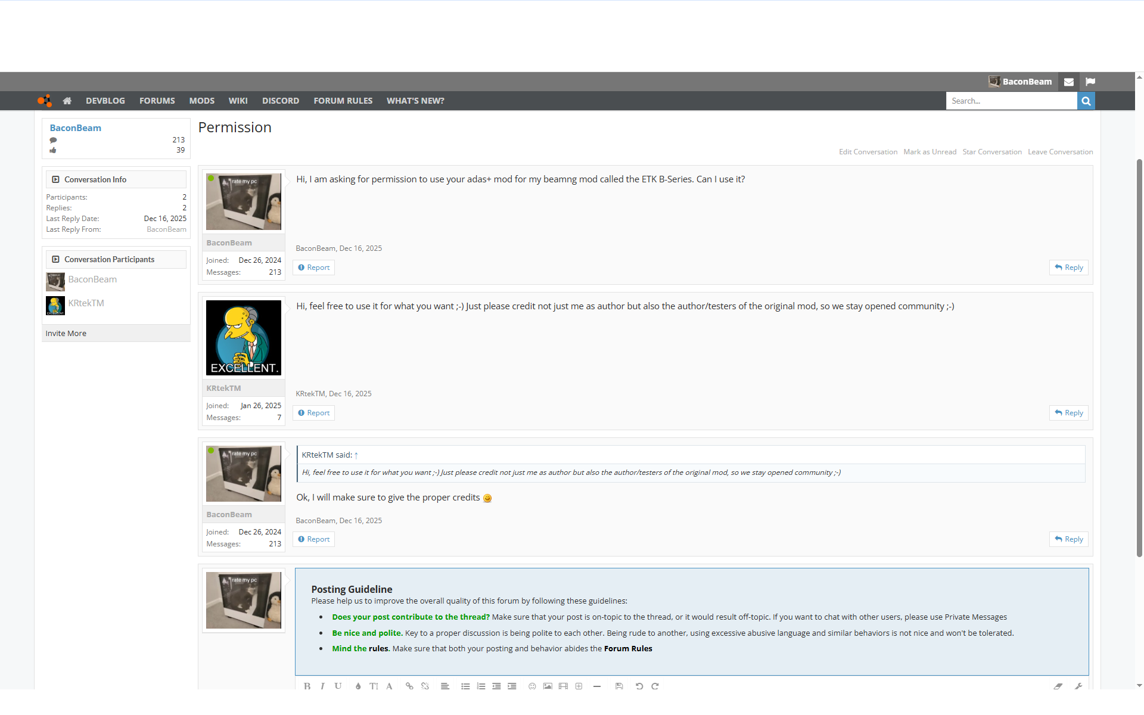Click the undo arrow in the editor
The height and width of the screenshot is (715, 1144).
pyautogui.click(x=639, y=686)
